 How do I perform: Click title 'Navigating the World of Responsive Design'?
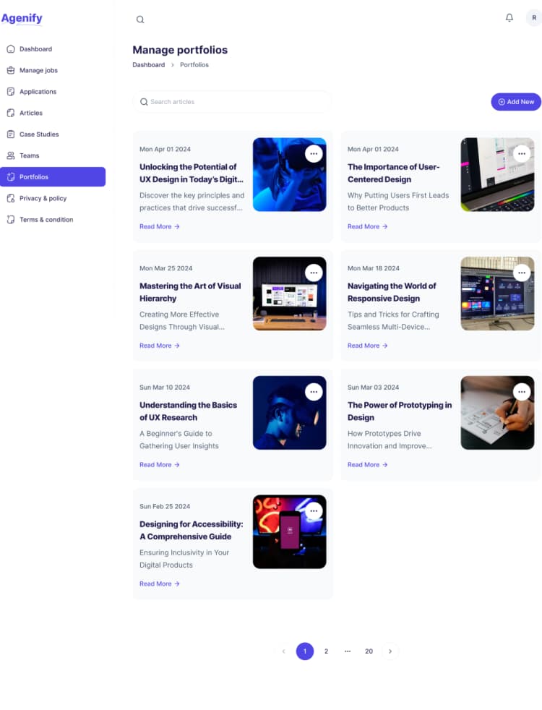(x=392, y=292)
